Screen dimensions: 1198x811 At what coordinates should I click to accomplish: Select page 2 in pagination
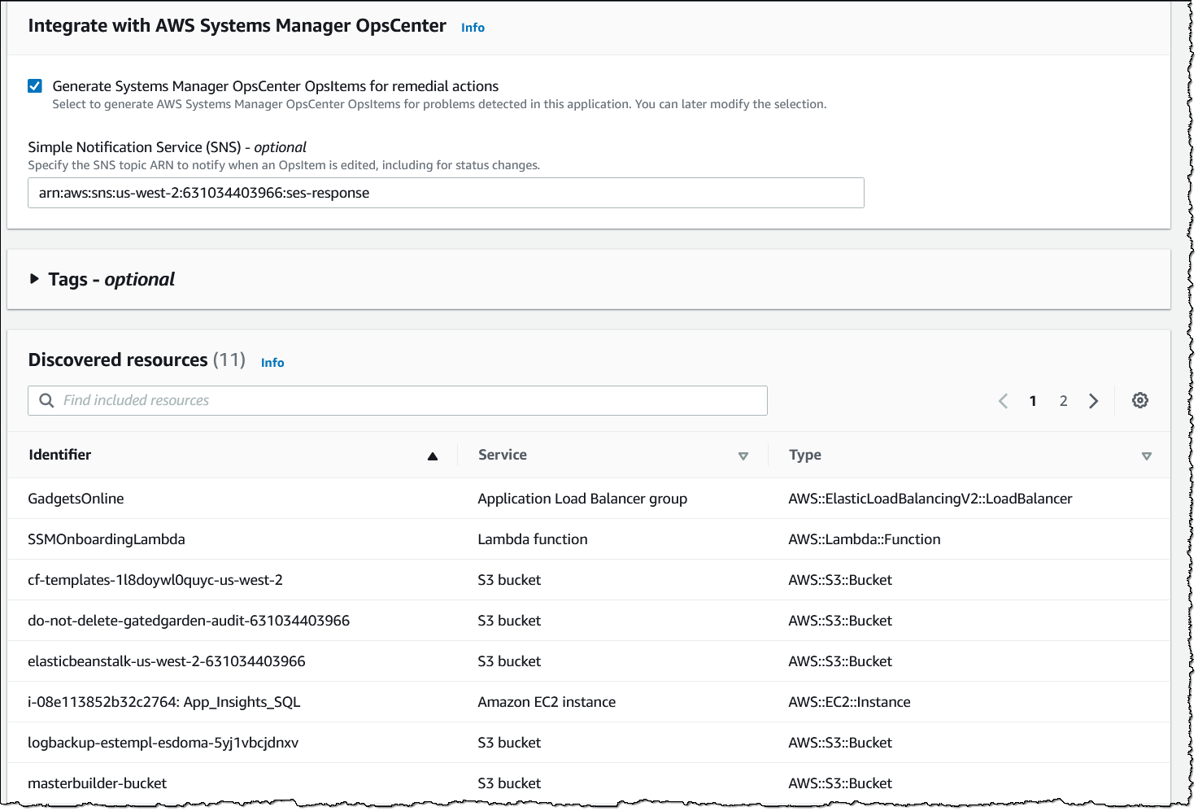(x=1063, y=401)
